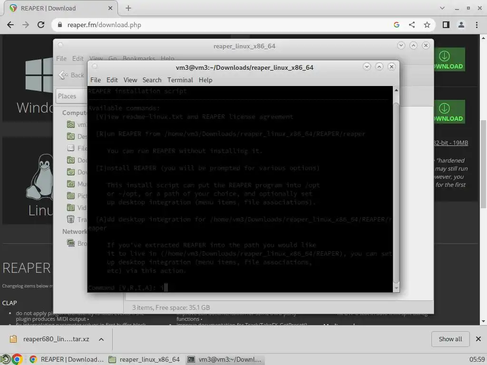487x365 pixels.
Task: Click the lock icon in address bar
Action: pyautogui.click(x=60, y=25)
